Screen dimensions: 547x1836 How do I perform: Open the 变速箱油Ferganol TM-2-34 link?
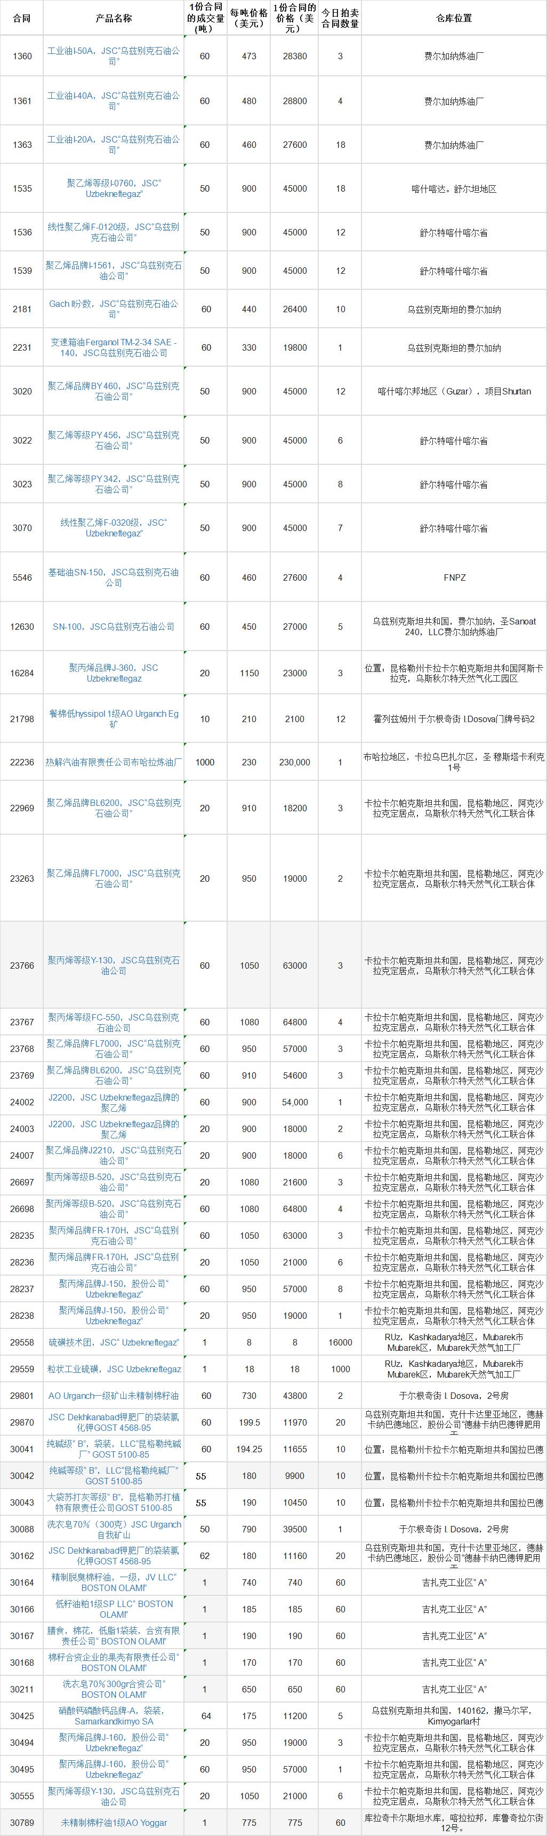pos(113,347)
